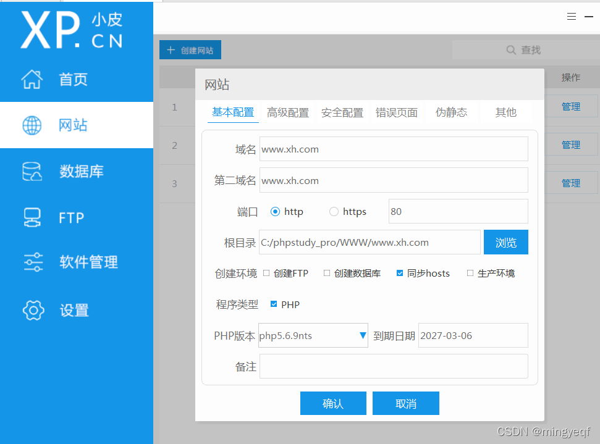Select the https port radio button

[x=334, y=211]
